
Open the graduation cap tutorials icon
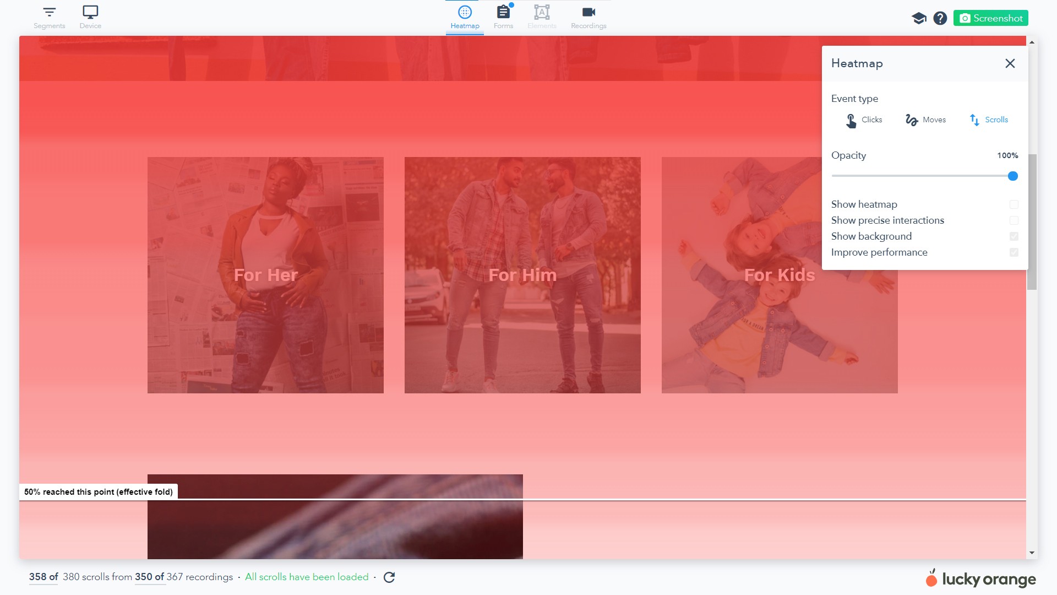point(919,18)
